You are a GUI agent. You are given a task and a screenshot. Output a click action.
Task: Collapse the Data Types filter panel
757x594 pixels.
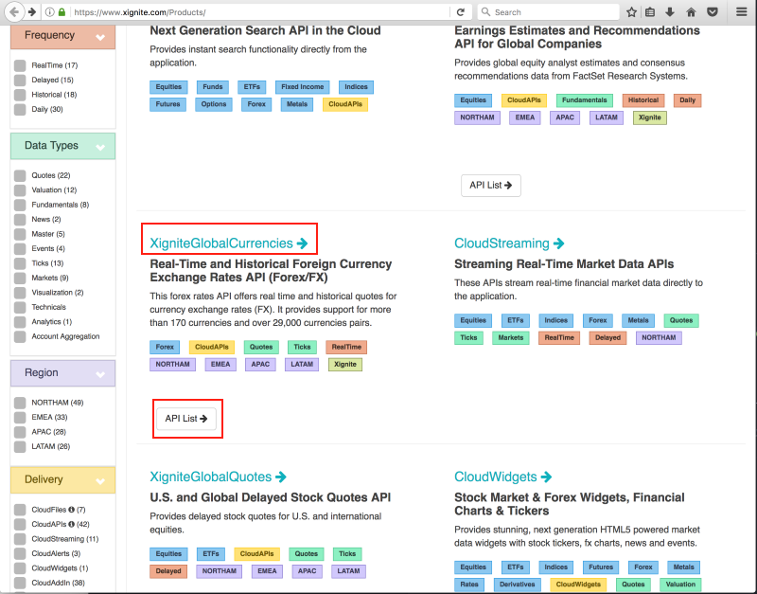100,148
